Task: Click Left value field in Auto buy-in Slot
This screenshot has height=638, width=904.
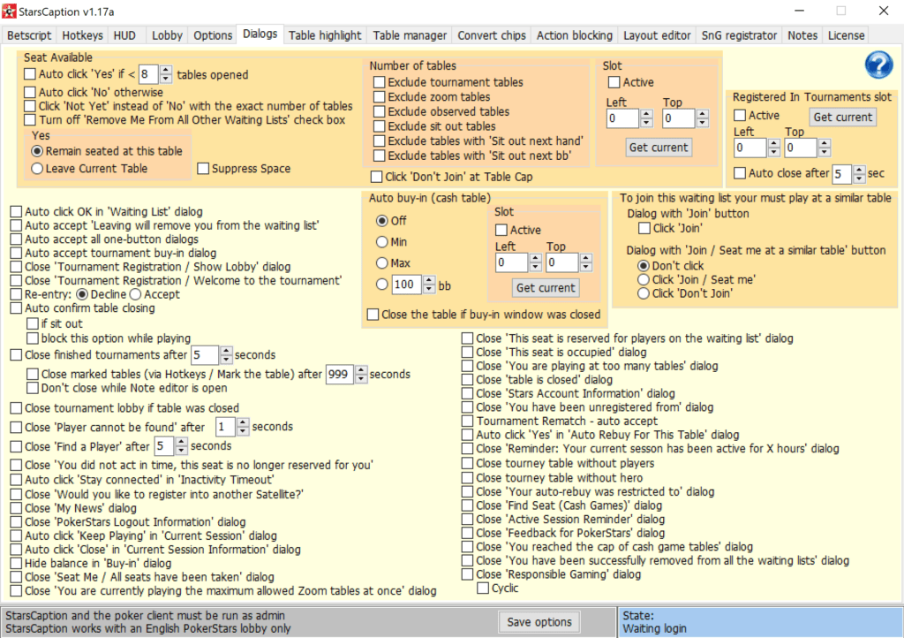Action: [511, 262]
